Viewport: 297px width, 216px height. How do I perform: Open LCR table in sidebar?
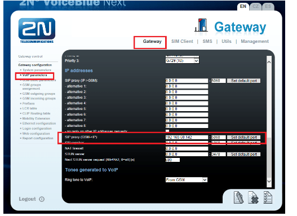coord(29,108)
